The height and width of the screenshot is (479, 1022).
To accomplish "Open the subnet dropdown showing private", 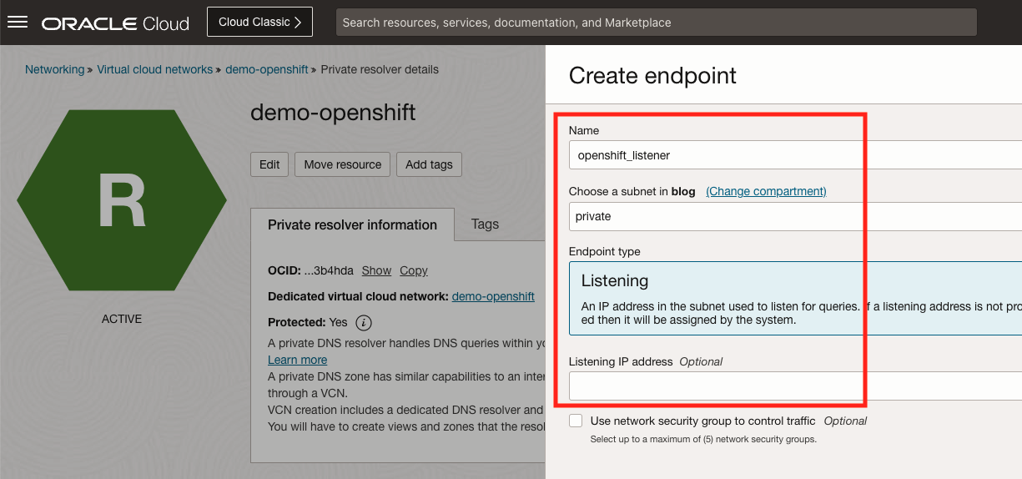I will 795,216.
